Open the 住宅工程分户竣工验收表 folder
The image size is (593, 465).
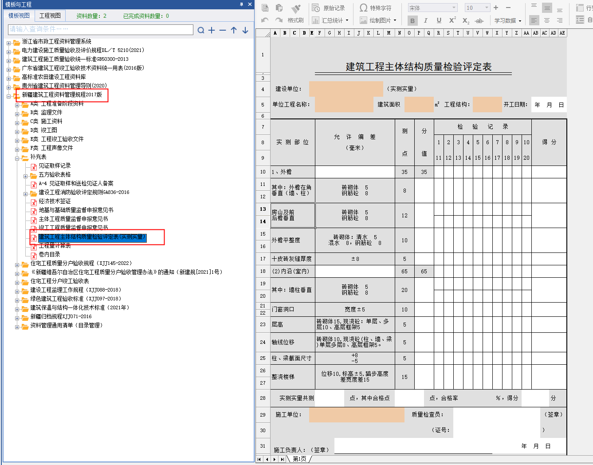click(59, 281)
